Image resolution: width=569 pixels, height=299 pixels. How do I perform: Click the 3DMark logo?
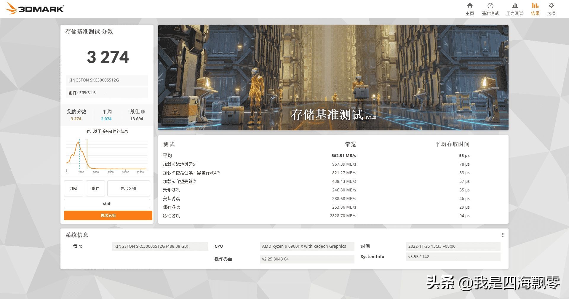coord(35,8)
